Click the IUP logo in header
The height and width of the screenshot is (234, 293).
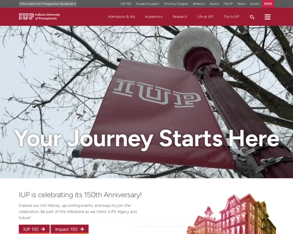tap(39, 17)
